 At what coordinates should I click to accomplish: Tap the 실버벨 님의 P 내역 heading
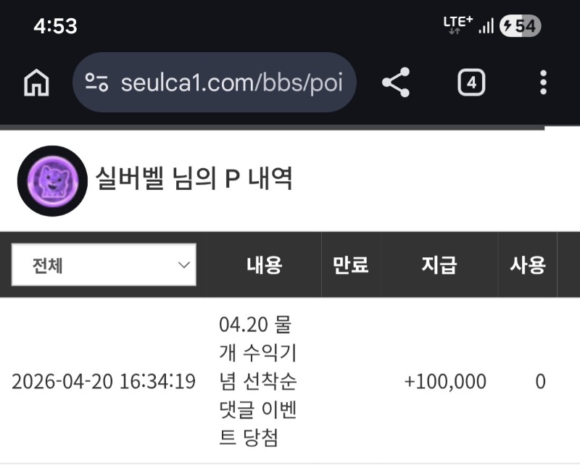pos(194,178)
